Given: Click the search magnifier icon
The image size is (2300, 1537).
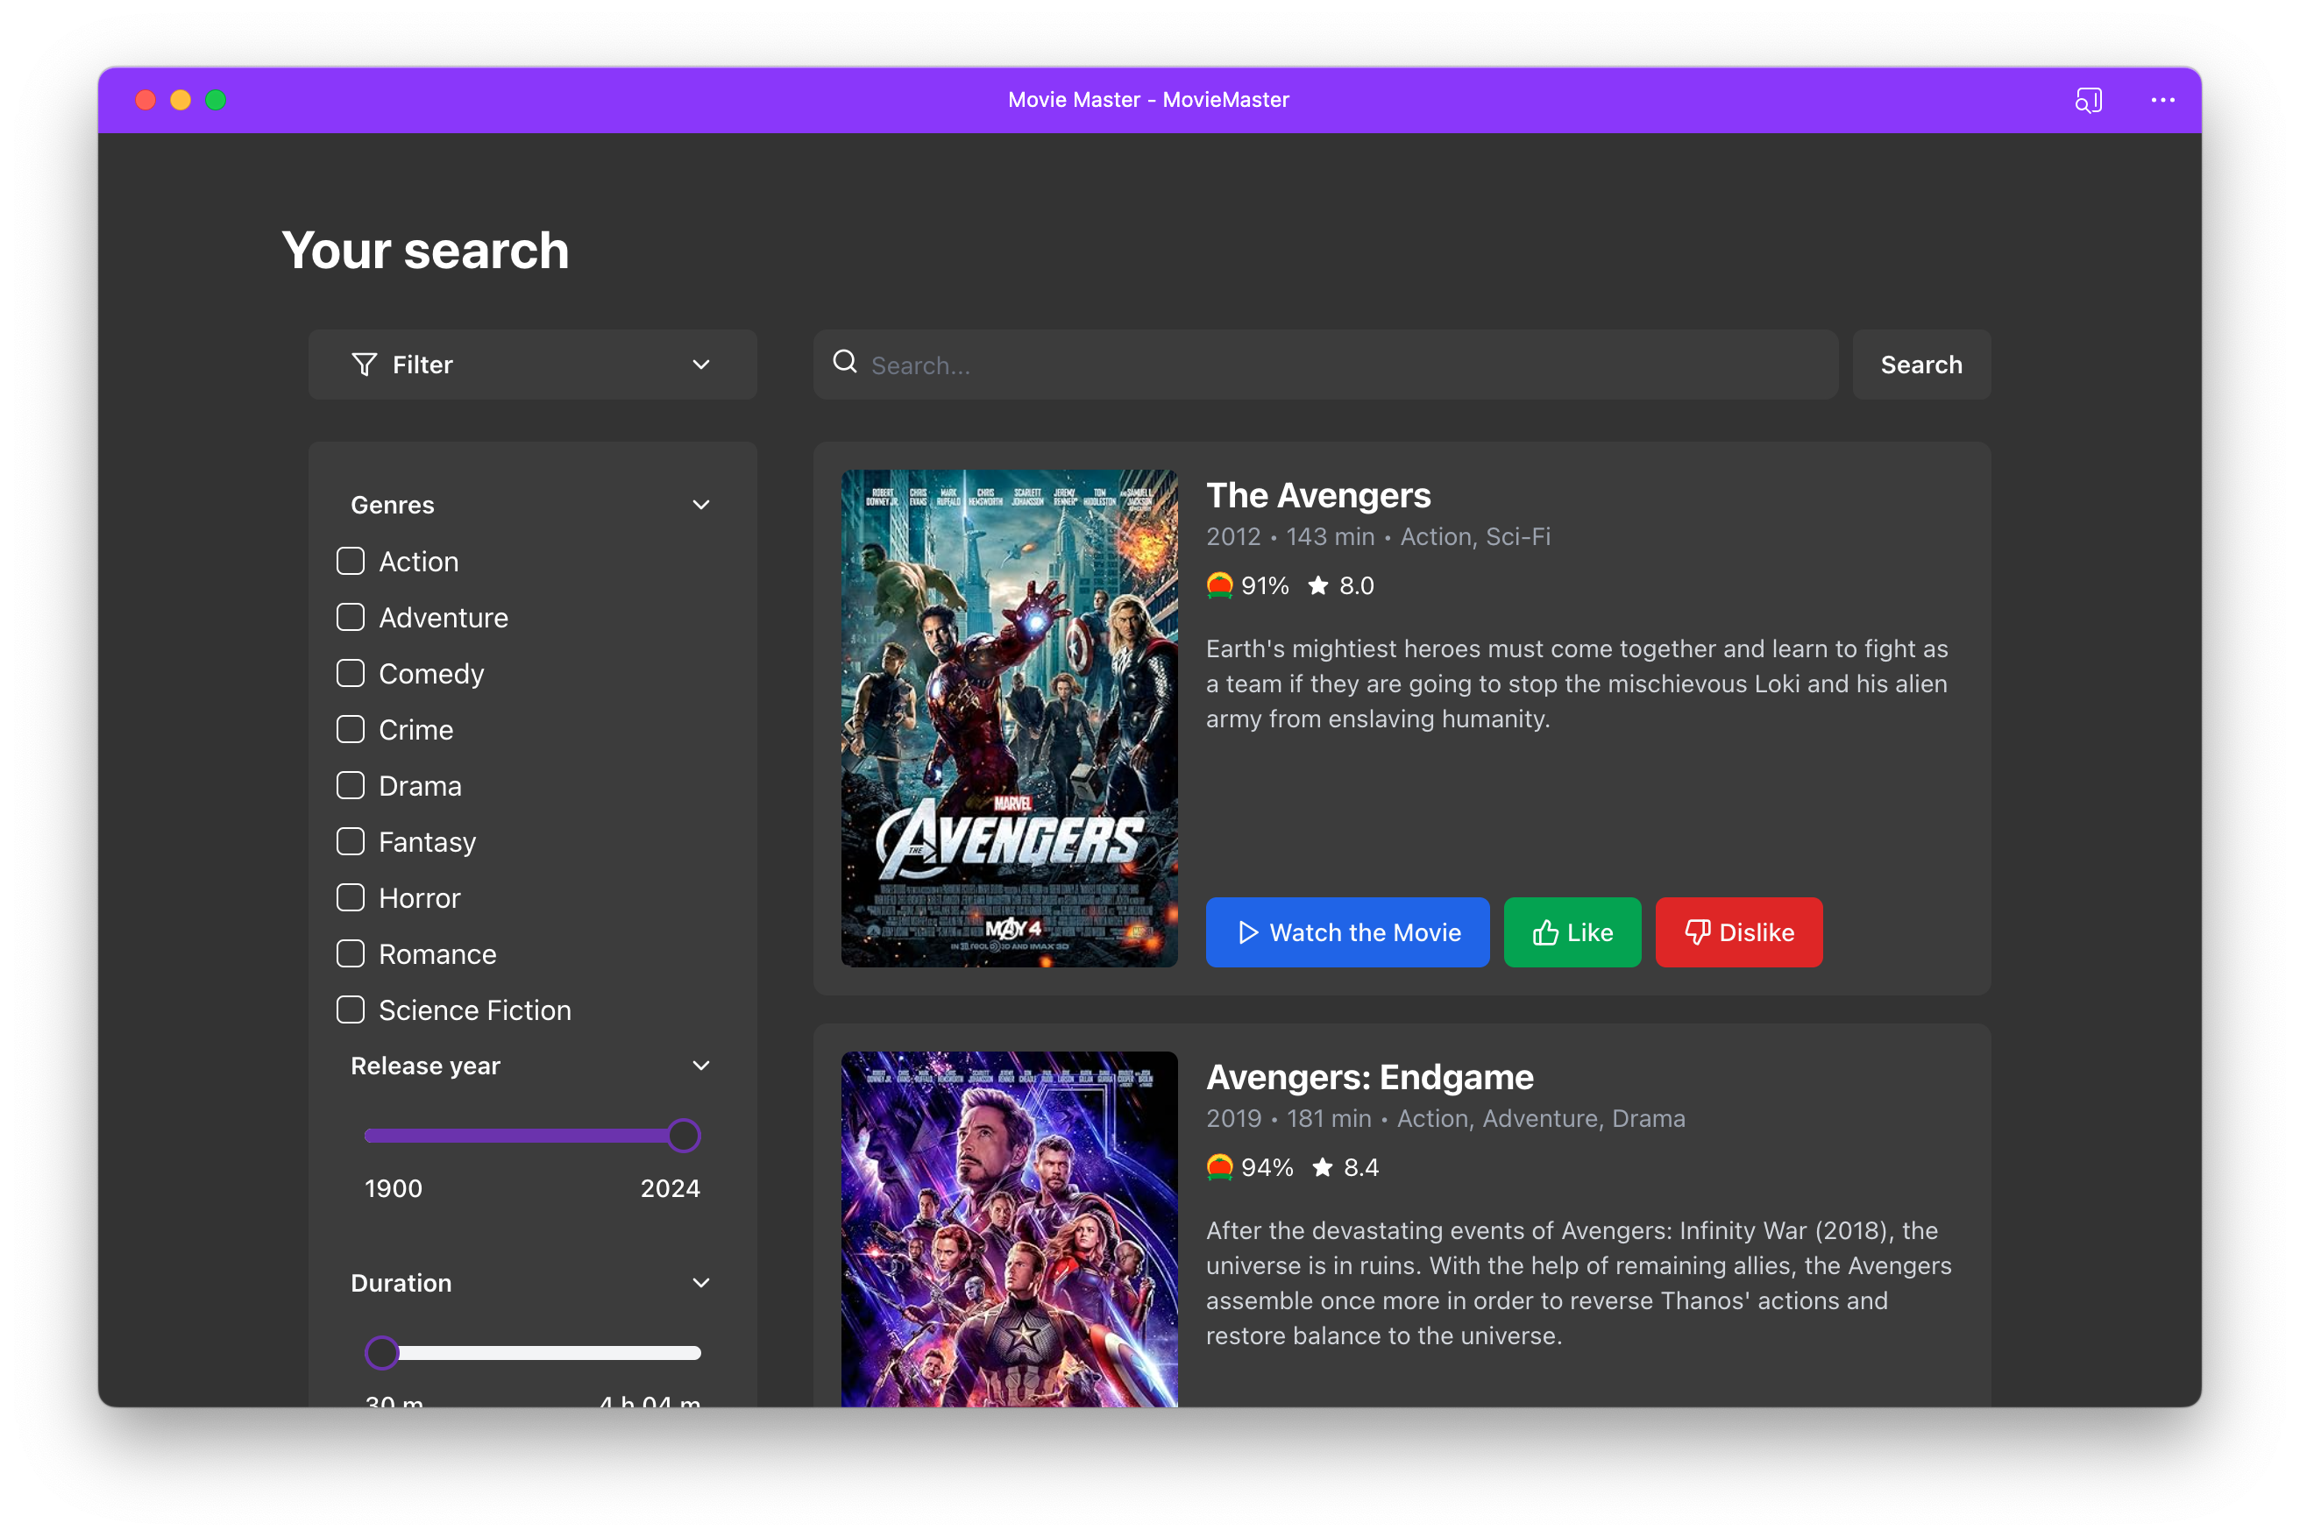Looking at the screenshot, I should tap(846, 362).
